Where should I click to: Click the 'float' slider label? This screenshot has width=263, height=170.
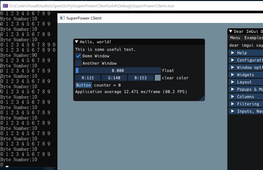click(168, 70)
